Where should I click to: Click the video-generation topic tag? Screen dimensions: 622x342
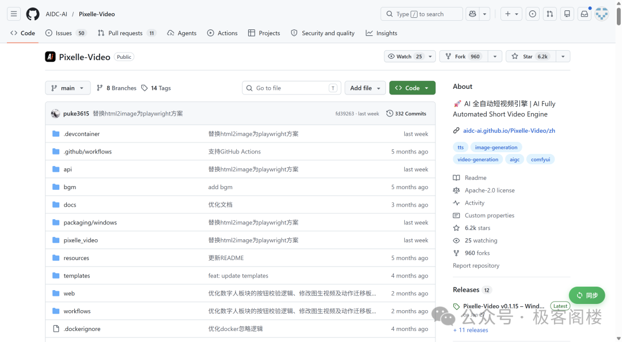tap(477, 159)
